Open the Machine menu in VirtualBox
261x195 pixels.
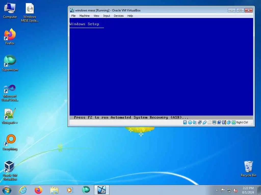pyautogui.click(x=84, y=16)
